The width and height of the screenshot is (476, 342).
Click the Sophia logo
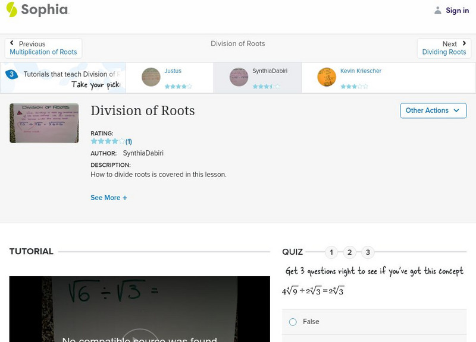point(36,10)
